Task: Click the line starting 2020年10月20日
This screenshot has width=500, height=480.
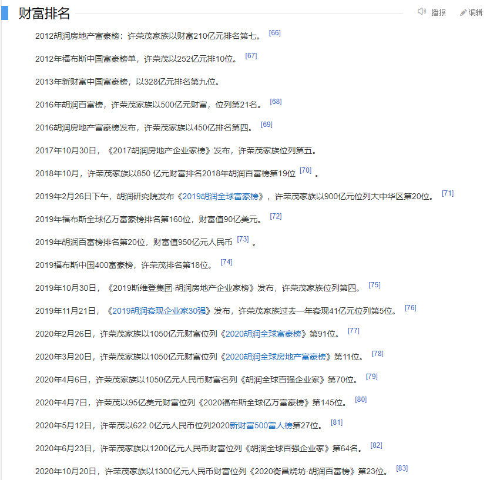Action: coord(212,471)
